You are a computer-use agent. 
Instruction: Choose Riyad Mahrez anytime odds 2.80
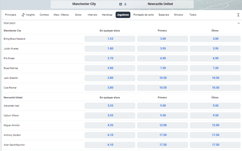(x=110, y=68)
